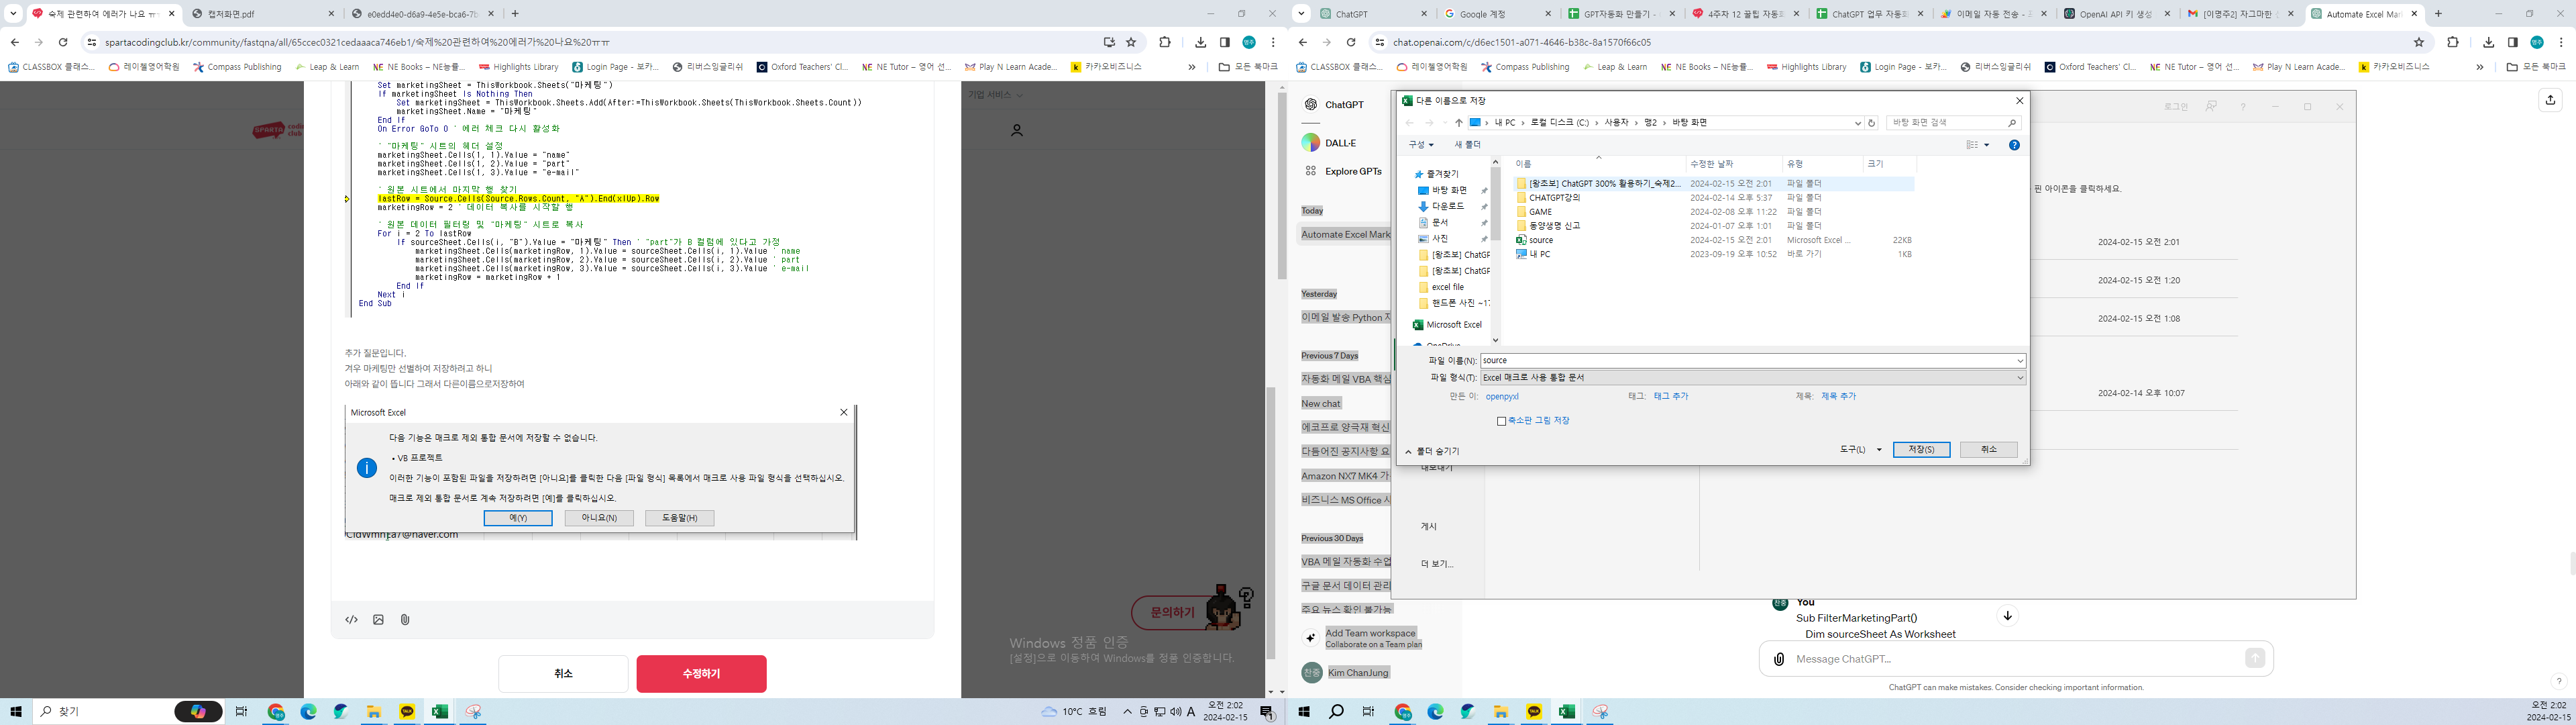Click the search magnifier in the Save As dialog

point(2012,123)
